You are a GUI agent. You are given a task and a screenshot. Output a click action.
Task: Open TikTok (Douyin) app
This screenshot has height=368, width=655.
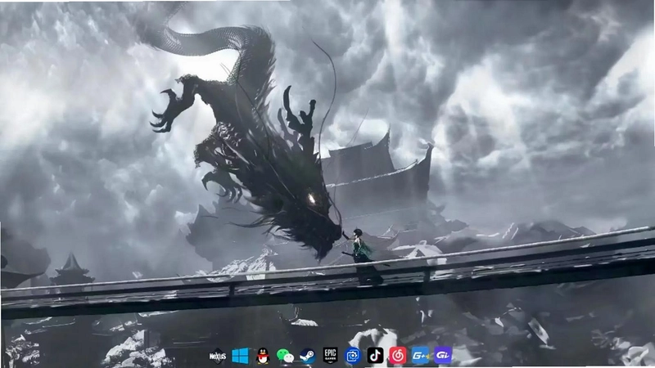(375, 356)
